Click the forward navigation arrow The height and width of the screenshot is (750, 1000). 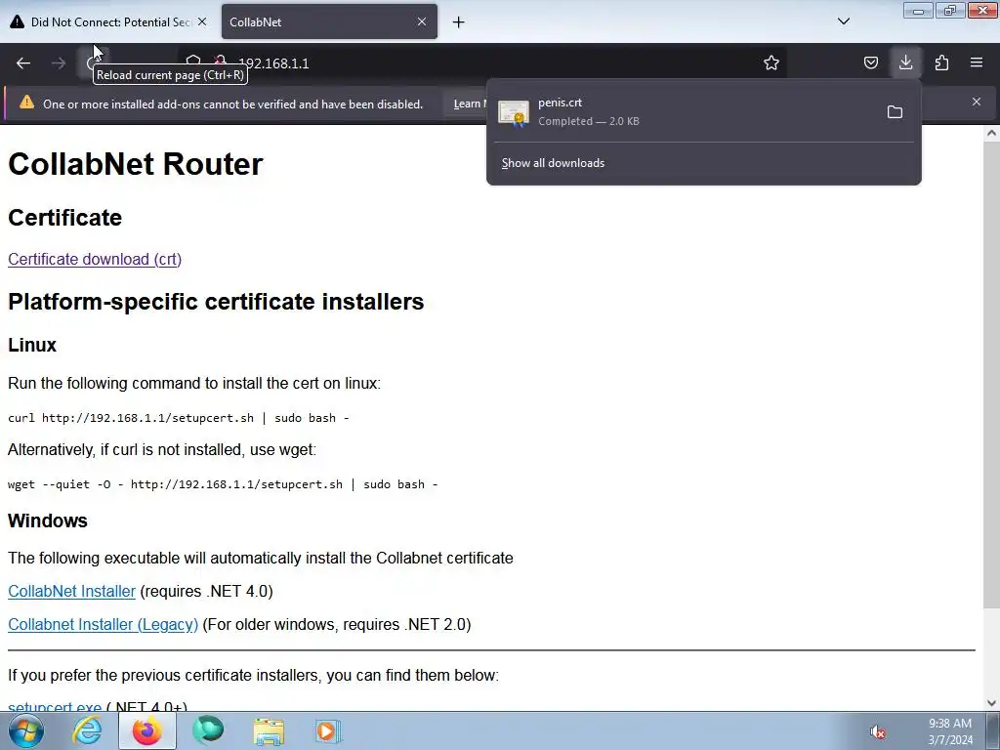[58, 63]
